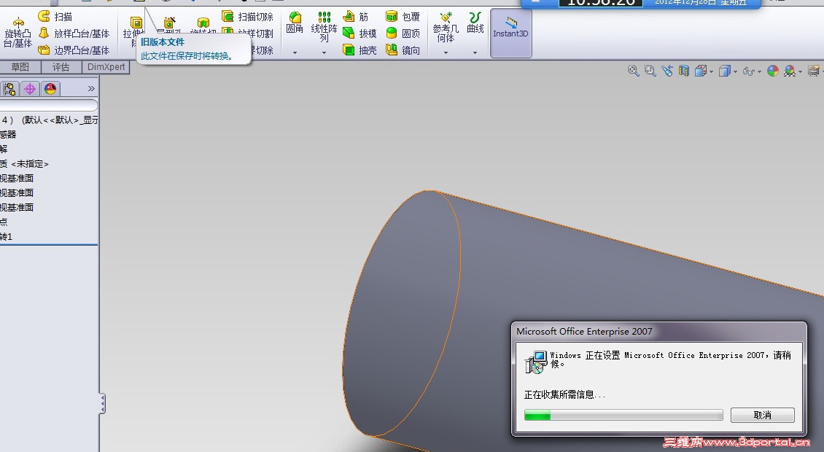Image resolution: width=824 pixels, height=452 pixels.
Task: Click the apply scene icon
Action: [789, 71]
